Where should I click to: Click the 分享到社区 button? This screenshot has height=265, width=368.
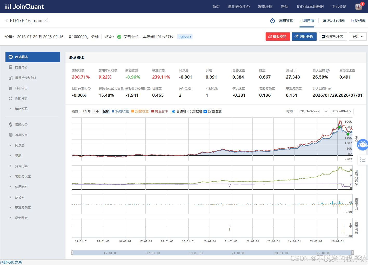(x=333, y=37)
